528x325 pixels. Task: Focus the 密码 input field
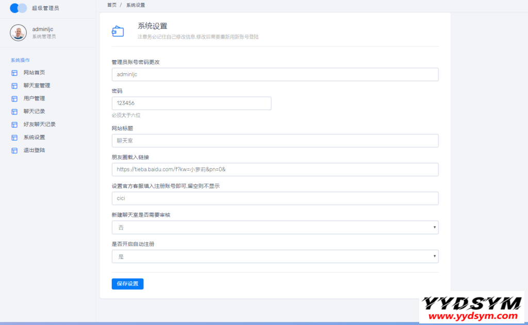click(191, 103)
